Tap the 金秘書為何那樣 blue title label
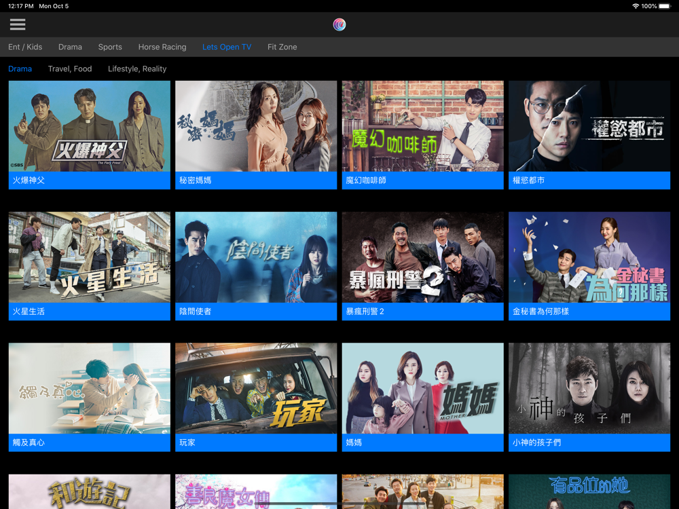This screenshot has width=679, height=509. point(589,312)
